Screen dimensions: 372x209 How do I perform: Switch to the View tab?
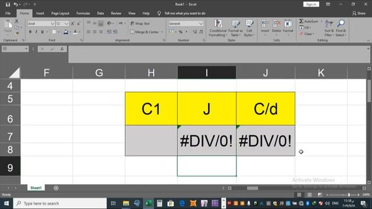click(x=132, y=13)
